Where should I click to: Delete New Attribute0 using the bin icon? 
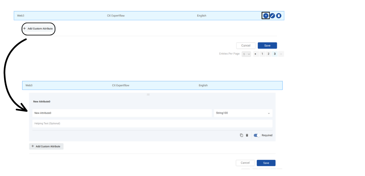[x=247, y=135]
